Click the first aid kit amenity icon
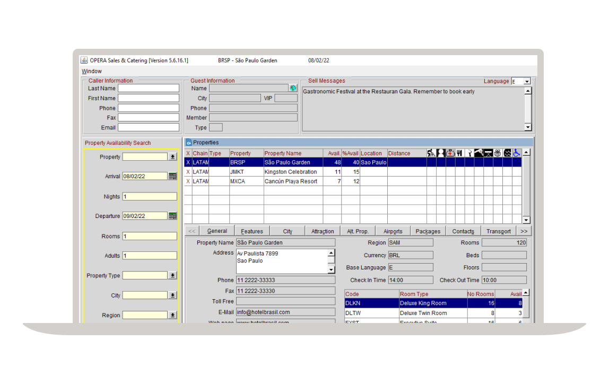The image size is (609, 384). pos(450,153)
